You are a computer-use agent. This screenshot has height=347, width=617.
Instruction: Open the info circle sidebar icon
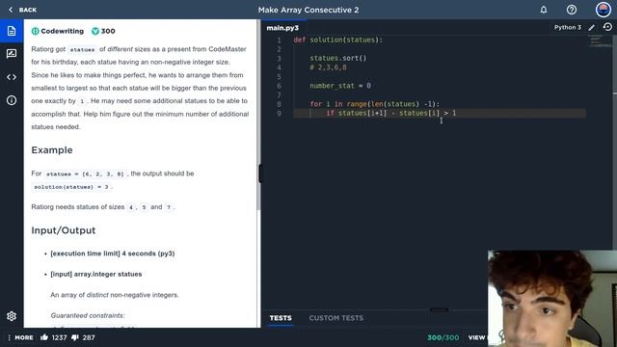(x=12, y=100)
